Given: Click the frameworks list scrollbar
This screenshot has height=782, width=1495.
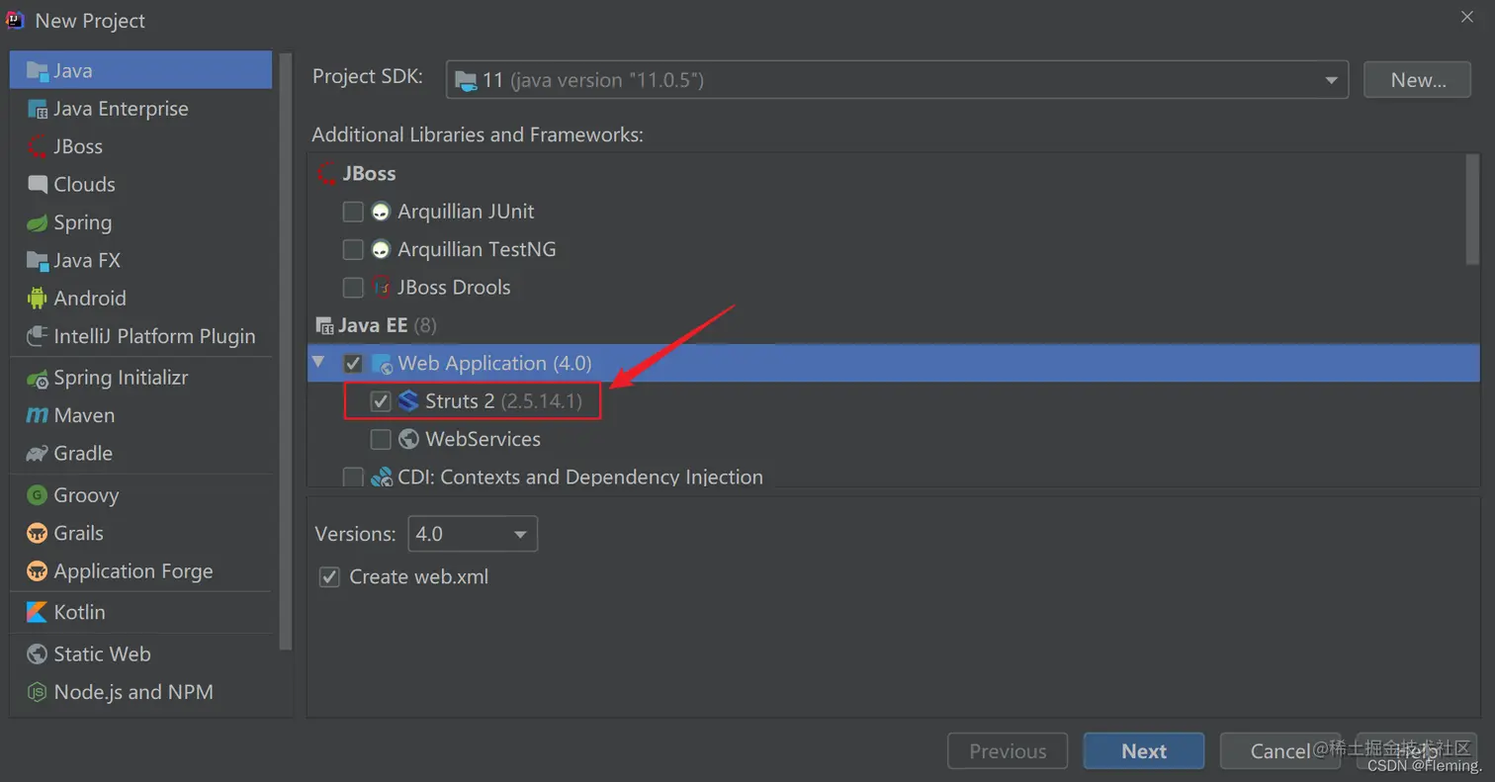Looking at the screenshot, I should coord(1473,210).
